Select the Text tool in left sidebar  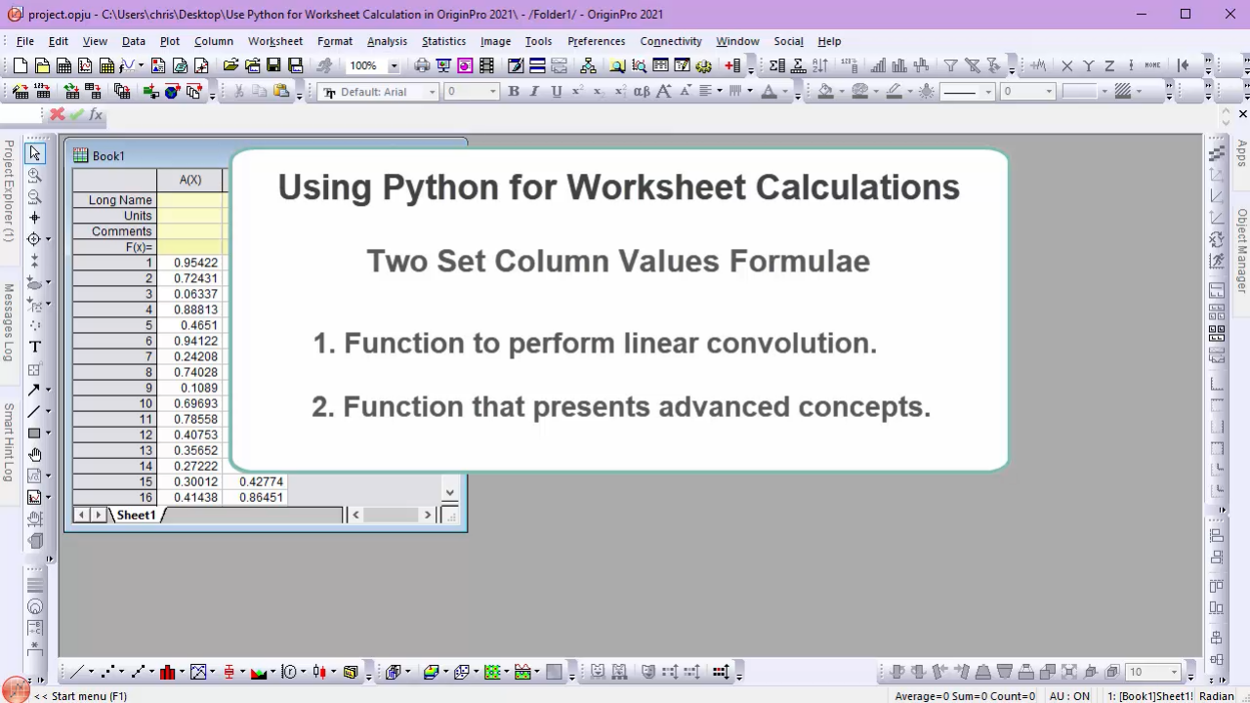tap(34, 346)
